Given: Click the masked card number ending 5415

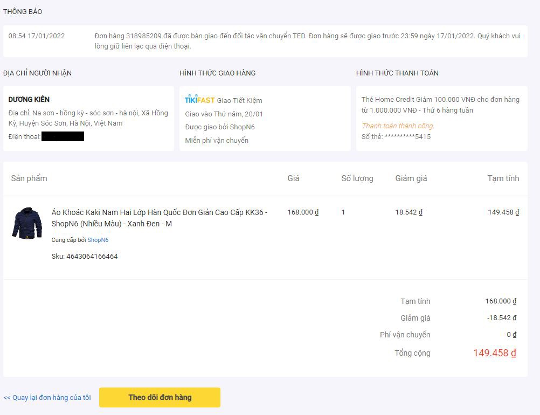Looking at the screenshot, I should coord(396,137).
